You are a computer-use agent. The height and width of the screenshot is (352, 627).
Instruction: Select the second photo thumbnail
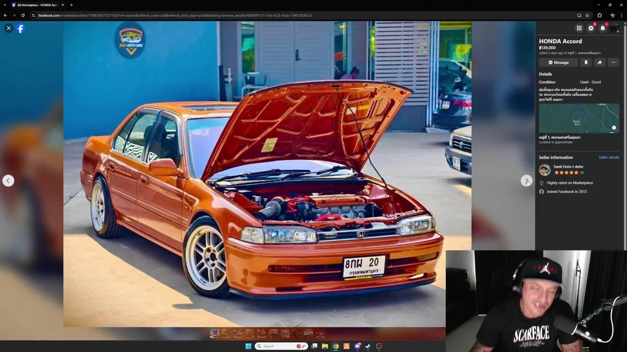(226, 333)
